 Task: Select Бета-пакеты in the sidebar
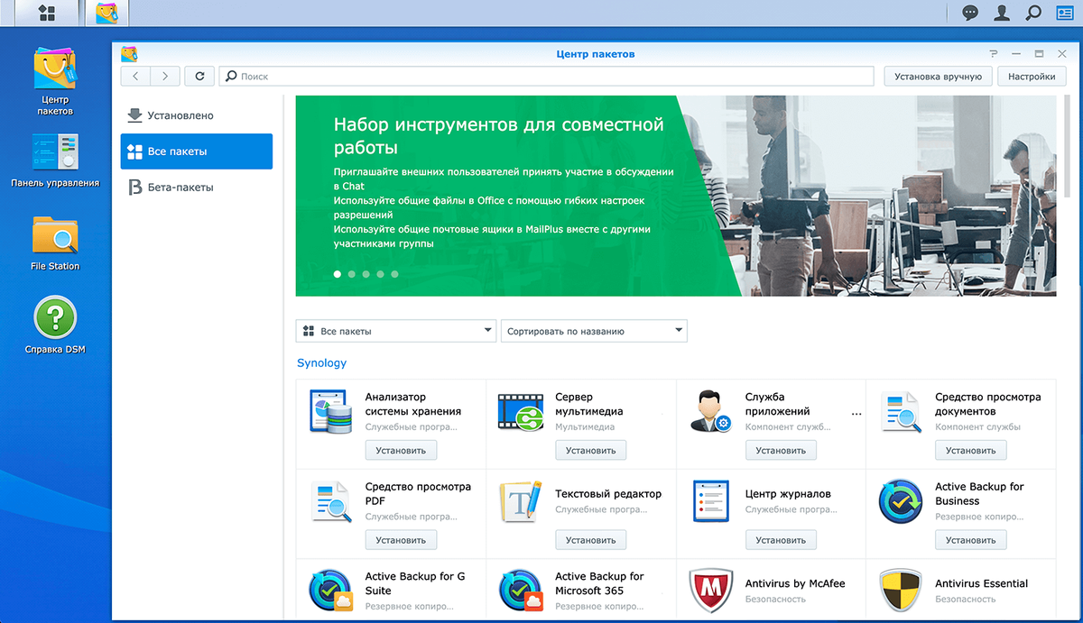click(x=197, y=188)
